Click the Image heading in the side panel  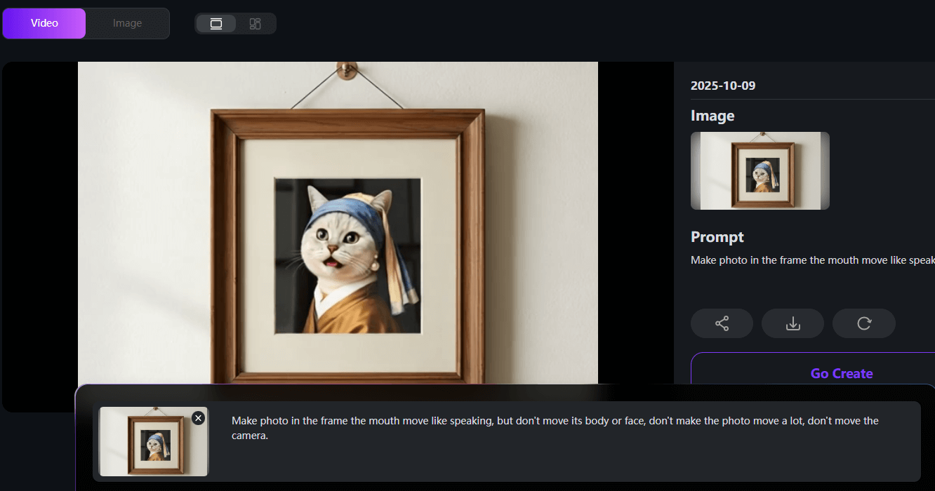point(712,116)
